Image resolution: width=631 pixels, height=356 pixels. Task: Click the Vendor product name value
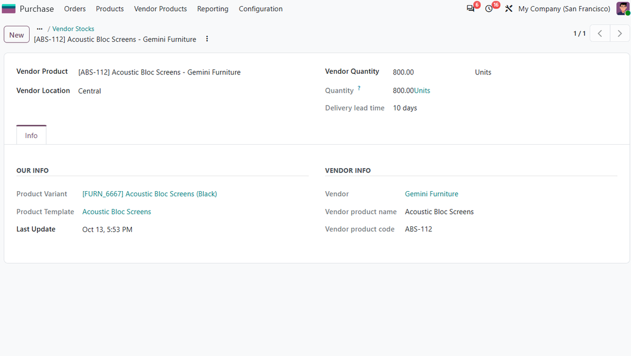pyautogui.click(x=439, y=211)
